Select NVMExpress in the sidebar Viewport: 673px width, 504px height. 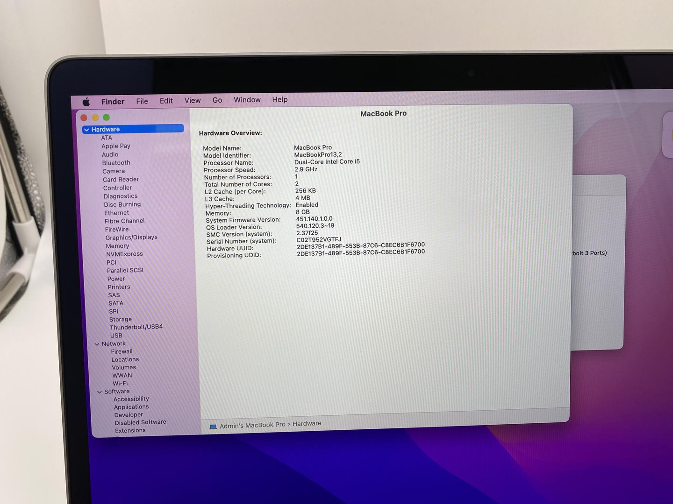coord(125,254)
